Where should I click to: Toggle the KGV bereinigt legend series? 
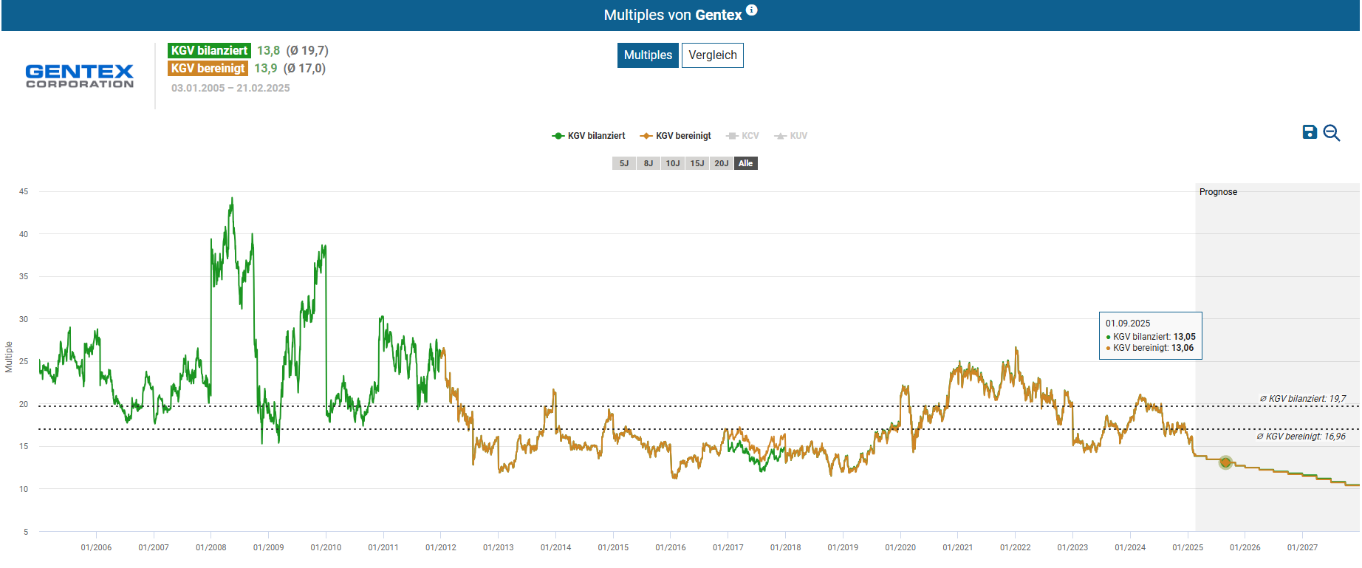pos(676,136)
